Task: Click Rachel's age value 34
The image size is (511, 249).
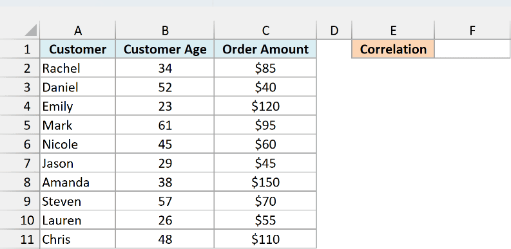Action: 165,68
